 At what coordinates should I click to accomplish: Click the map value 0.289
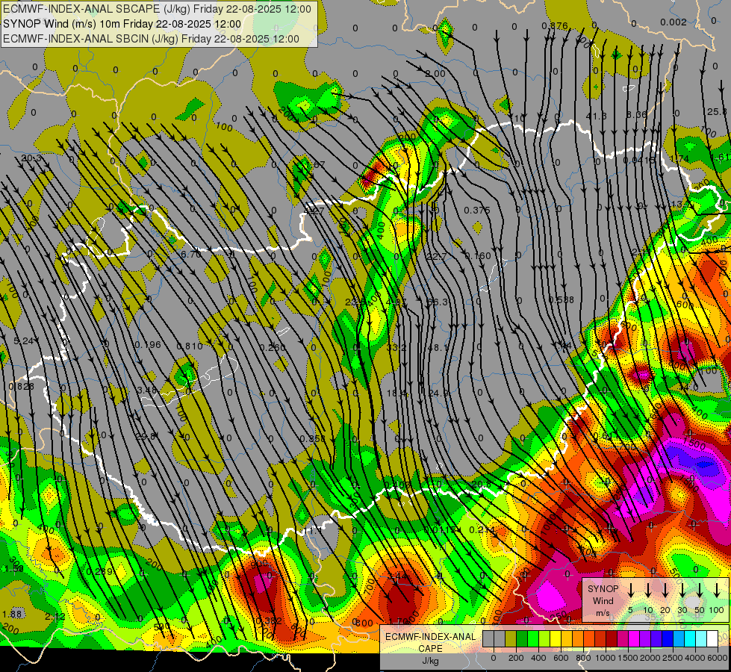pos(100,571)
